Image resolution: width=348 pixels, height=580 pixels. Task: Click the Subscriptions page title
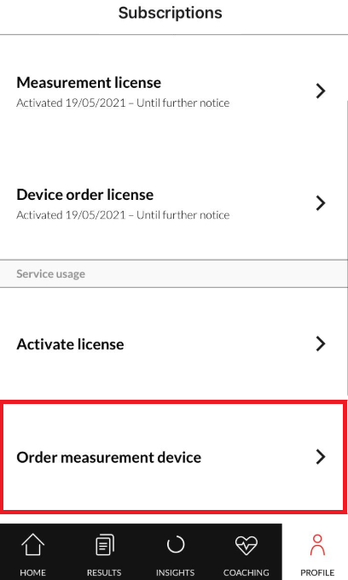tap(171, 14)
